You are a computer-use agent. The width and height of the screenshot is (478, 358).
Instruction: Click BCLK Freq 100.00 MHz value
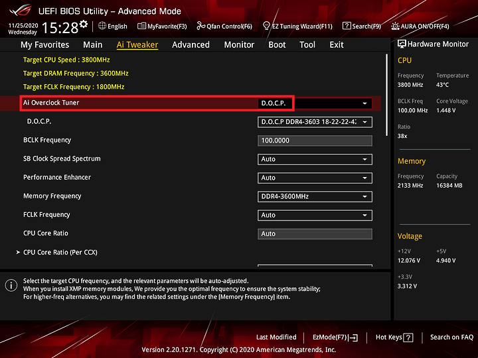point(412,111)
